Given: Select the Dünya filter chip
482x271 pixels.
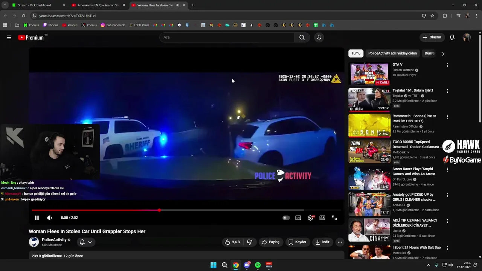Looking at the screenshot, I should coord(430,53).
